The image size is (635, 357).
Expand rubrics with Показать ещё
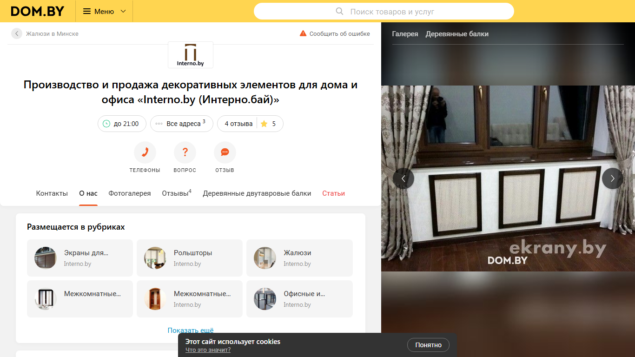coord(191,330)
